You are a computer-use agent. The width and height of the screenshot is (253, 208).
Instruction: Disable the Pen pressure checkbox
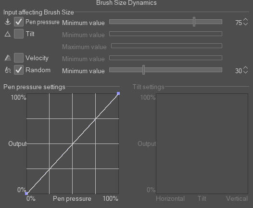19,22
